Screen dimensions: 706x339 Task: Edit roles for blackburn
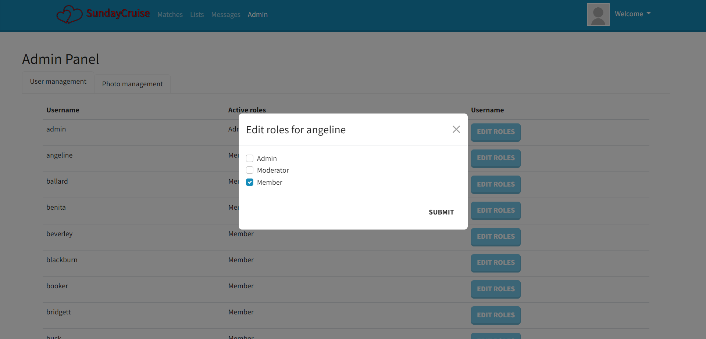495,263
